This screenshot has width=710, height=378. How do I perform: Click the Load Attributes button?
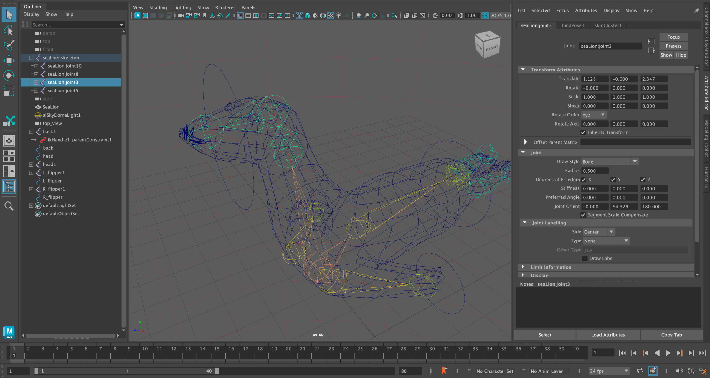(x=608, y=335)
